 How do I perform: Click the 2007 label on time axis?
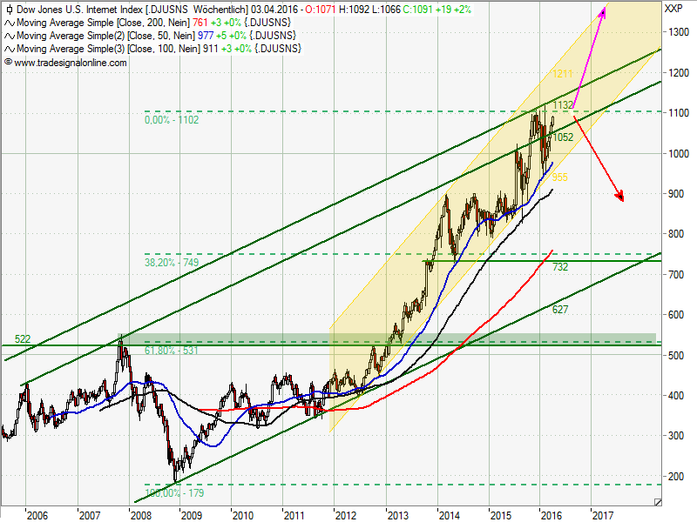[90, 515]
